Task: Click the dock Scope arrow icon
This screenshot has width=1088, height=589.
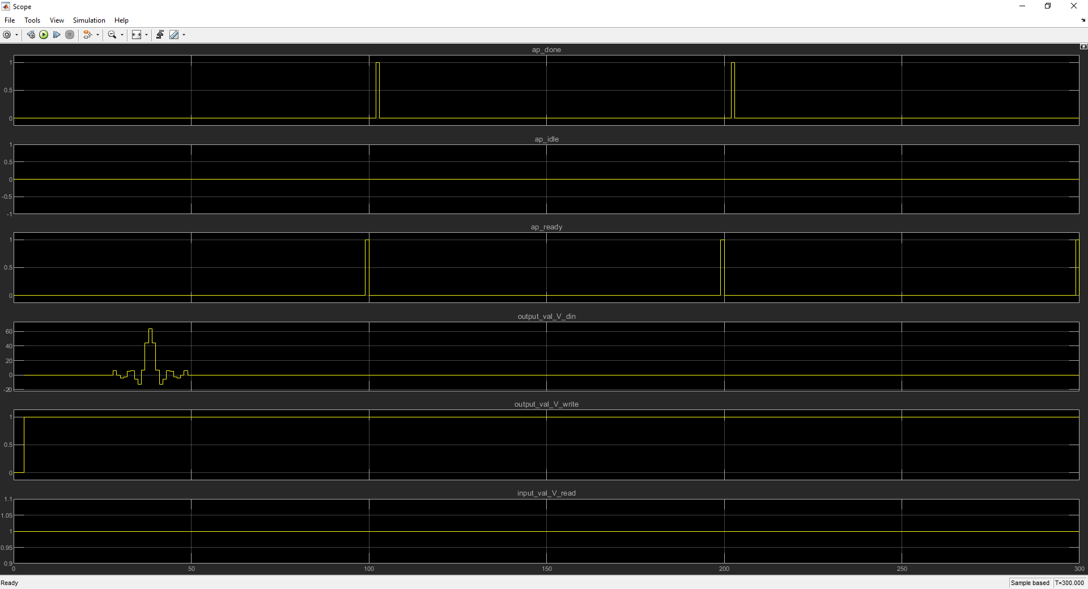Action: [1083, 20]
